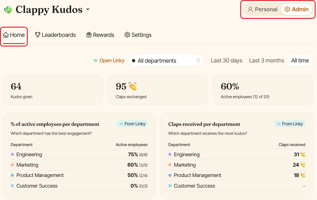Click the black dot in All departments selector
The height and width of the screenshot is (200, 317).
point(133,61)
